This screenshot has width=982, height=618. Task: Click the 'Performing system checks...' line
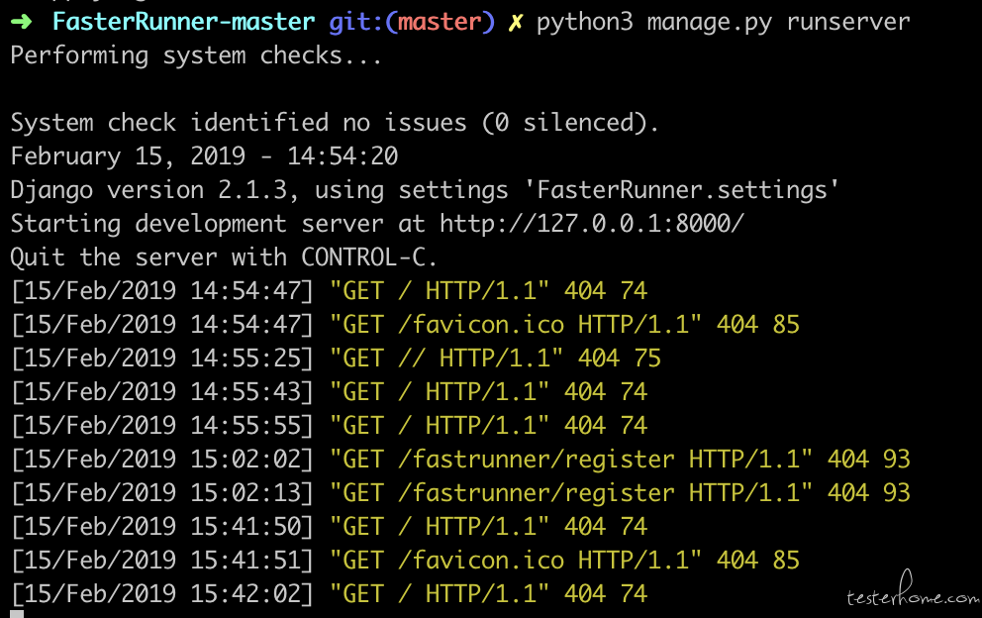coord(196,55)
